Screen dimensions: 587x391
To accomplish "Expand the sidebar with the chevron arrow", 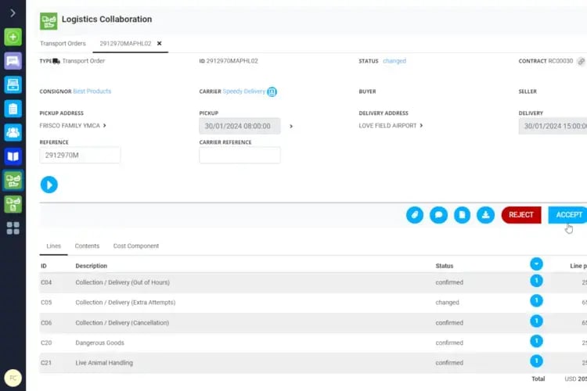I will pos(13,13).
